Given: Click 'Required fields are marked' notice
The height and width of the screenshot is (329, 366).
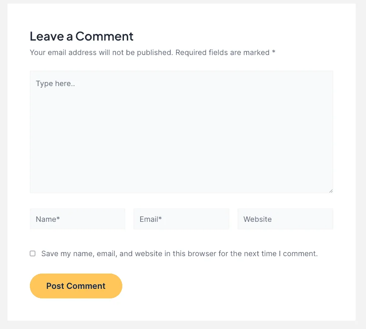Looking at the screenshot, I should tap(223, 53).
